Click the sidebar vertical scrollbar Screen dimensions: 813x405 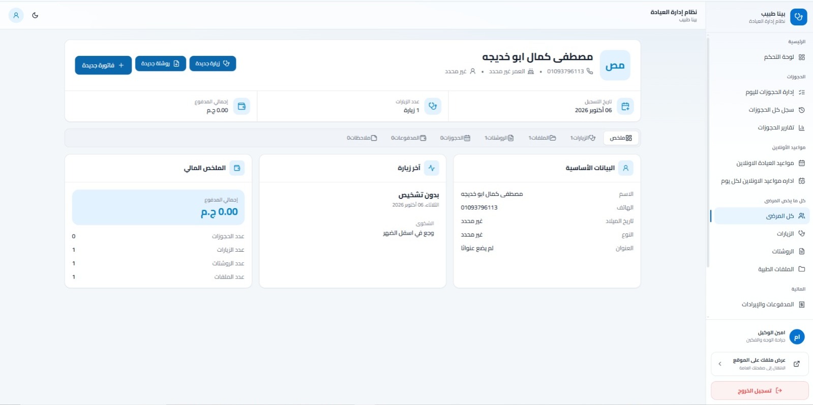tap(708, 152)
